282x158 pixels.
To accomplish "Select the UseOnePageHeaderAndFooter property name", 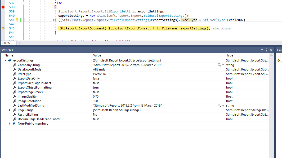I will click(x=39, y=119).
